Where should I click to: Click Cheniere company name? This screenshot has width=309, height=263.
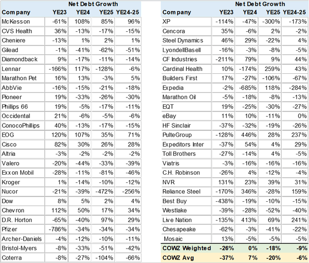pyautogui.click(x=14, y=41)
